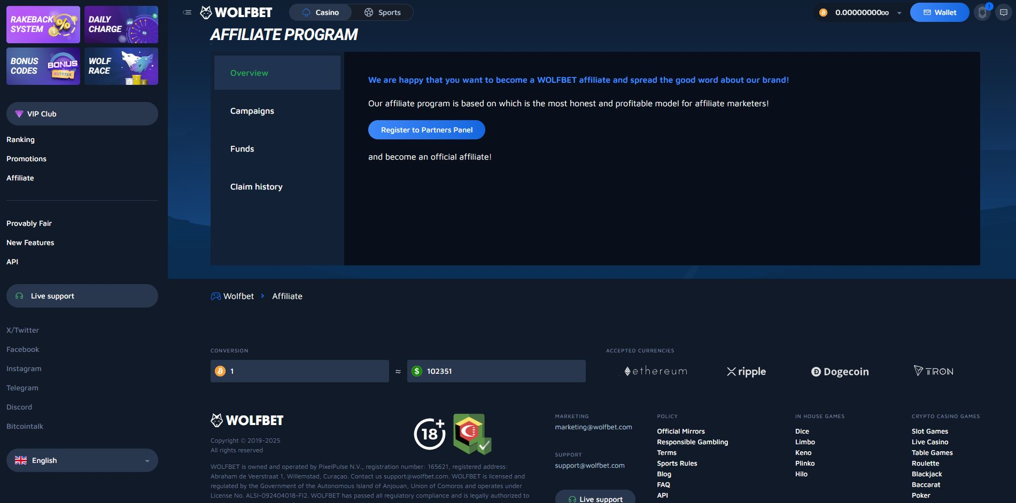
Task: Click the Bitcoin conversion amount field
Action: [x=305, y=371]
